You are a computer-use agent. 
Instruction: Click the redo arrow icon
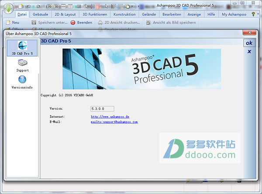point(38,7)
